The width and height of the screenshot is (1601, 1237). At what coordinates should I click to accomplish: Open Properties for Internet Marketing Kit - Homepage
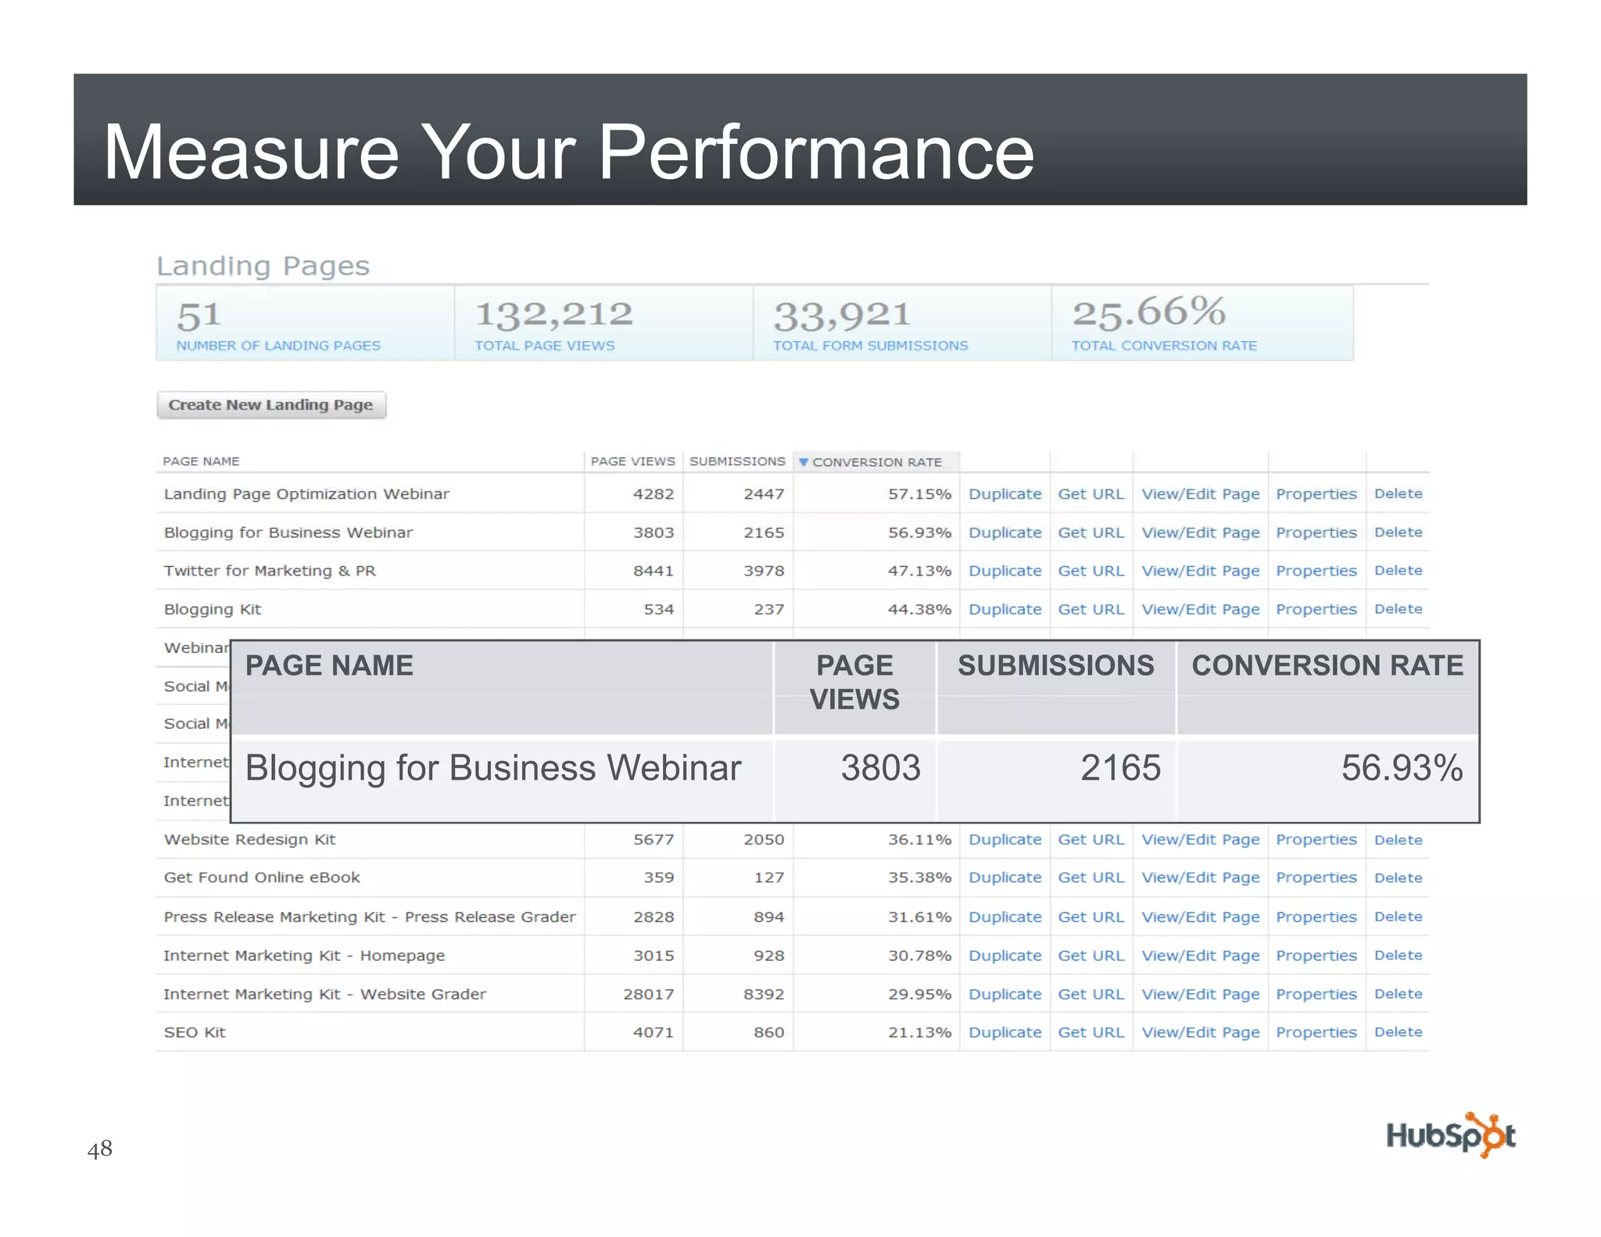1316,956
